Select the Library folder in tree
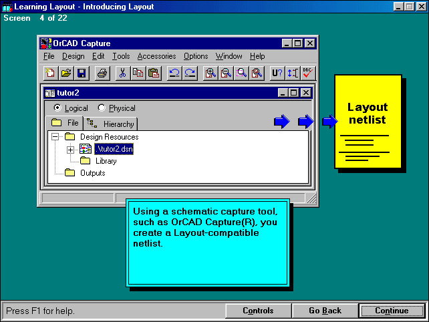Image resolution: width=429 pixels, height=322 pixels. click(106, 161)
